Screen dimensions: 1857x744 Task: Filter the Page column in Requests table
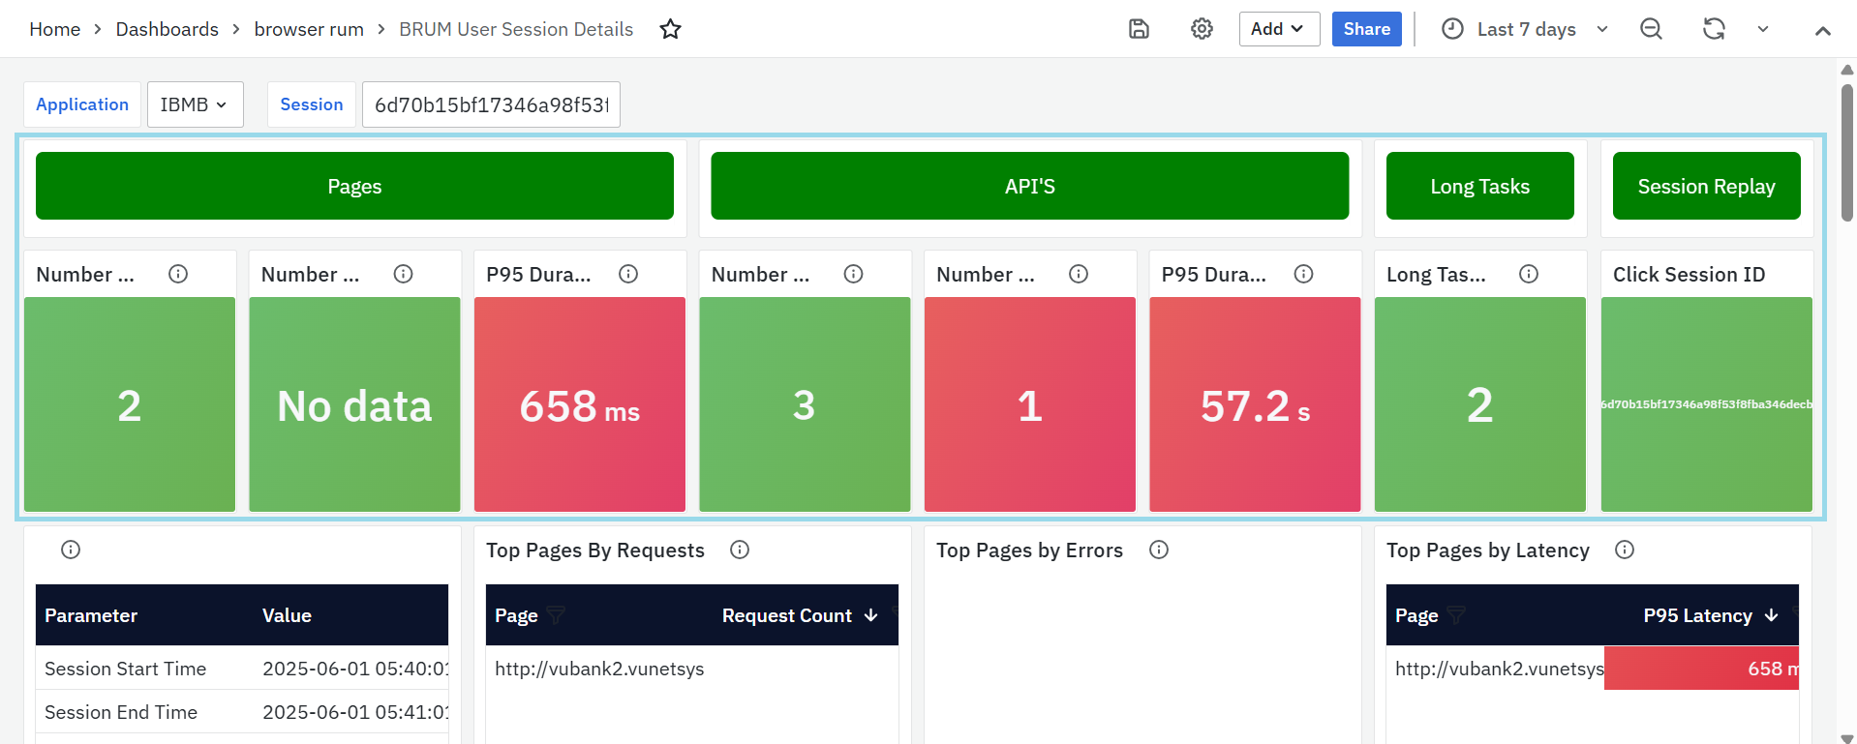556,615
